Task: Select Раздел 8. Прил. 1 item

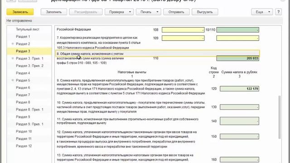Action: pyautogui.click(x=29, y=110)
